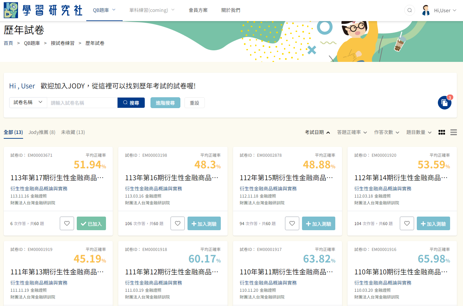Sort by 答題正確率

tap(352, 132)
